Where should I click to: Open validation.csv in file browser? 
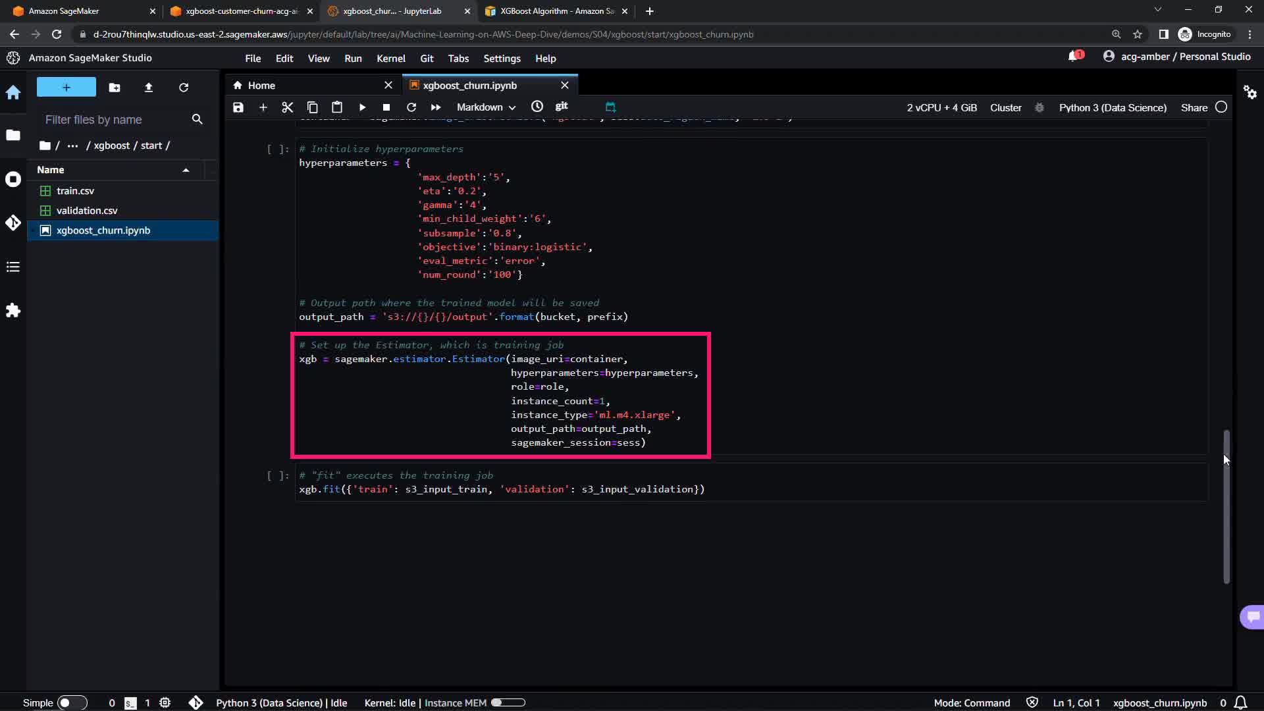pos(87,211)
